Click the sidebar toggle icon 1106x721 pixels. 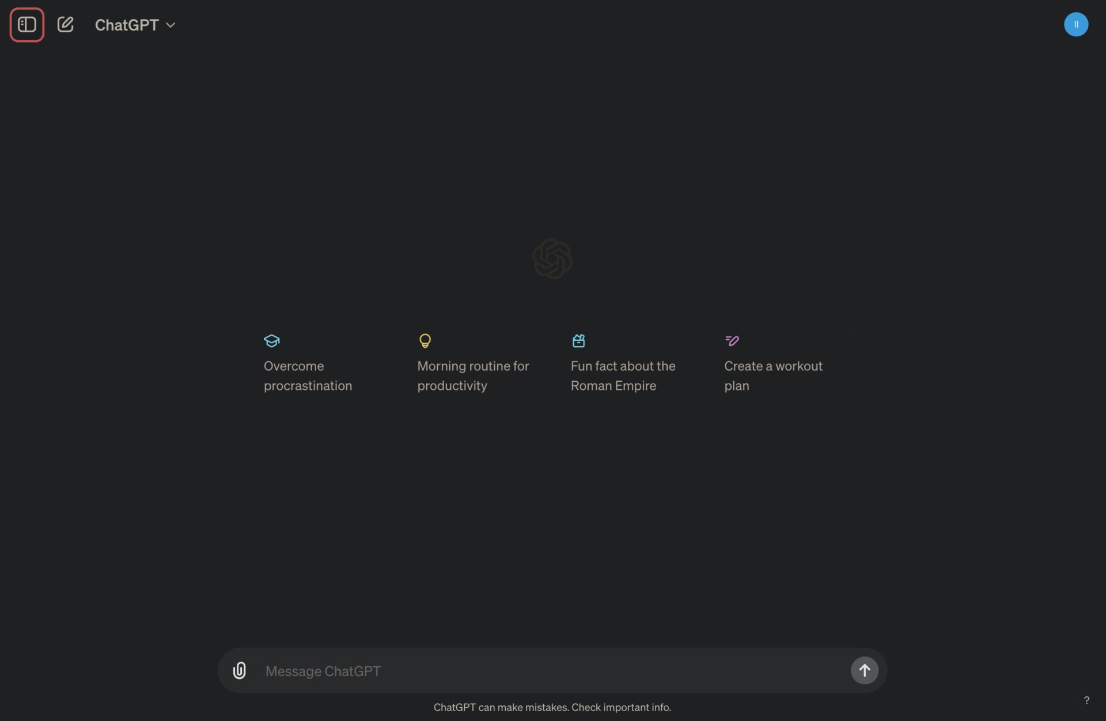pos(26,24)
